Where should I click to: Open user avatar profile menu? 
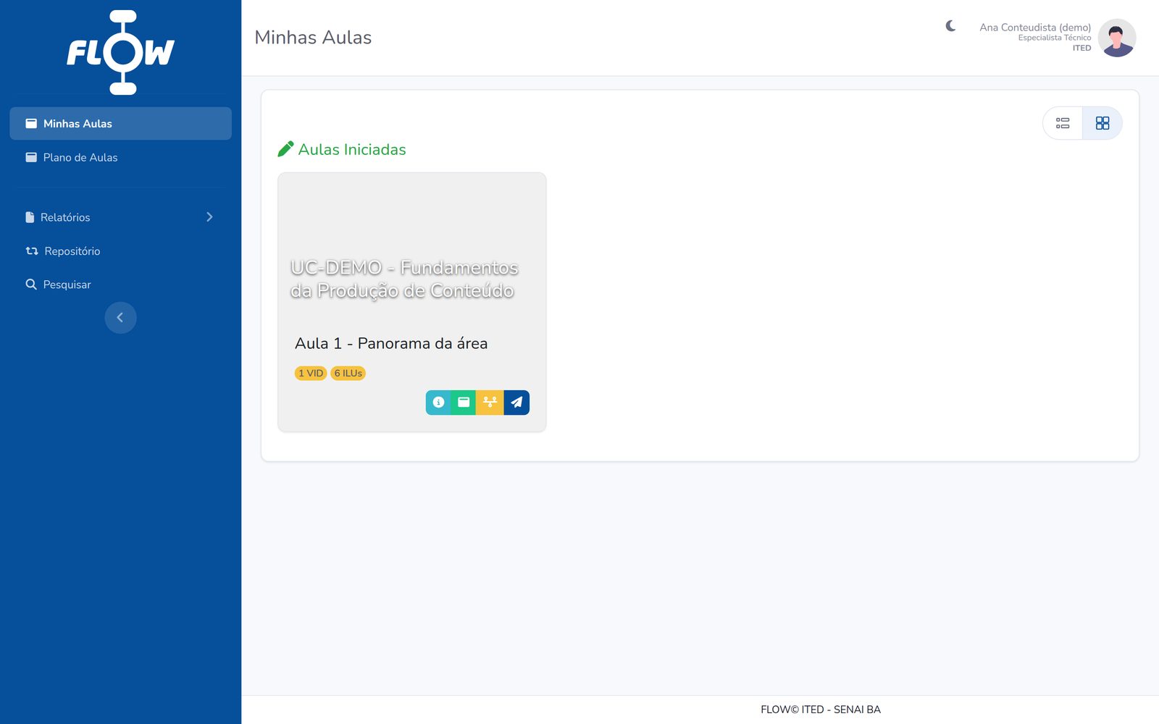tap(1116, 38)
